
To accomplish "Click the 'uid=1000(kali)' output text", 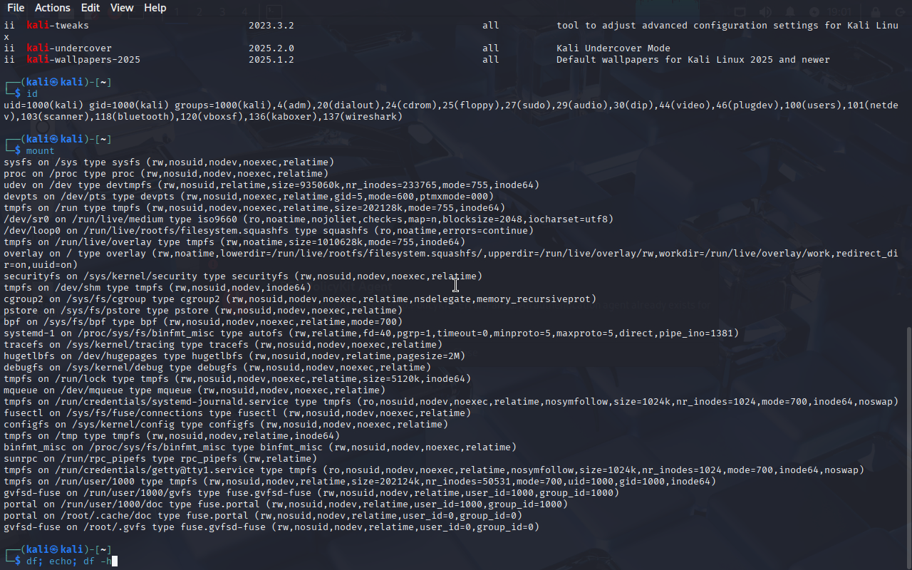I will [x=43, y=105].
